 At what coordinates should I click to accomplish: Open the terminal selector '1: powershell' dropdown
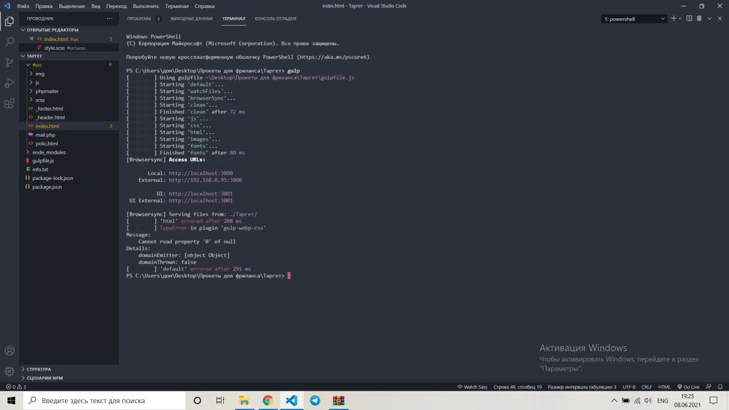pos(634,19)
